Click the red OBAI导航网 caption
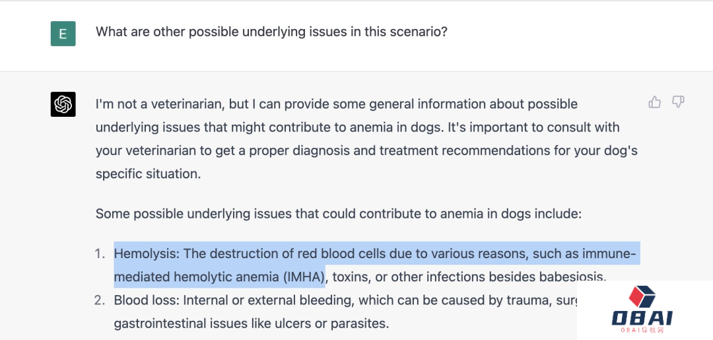713x340 pixels. [x=642, y=331]
